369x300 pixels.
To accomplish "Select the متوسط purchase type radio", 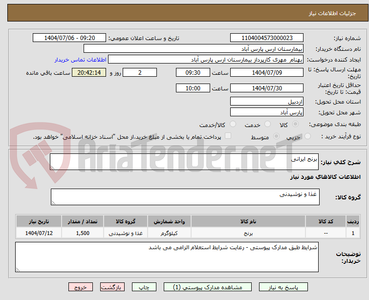I will (x=276, y=136).
